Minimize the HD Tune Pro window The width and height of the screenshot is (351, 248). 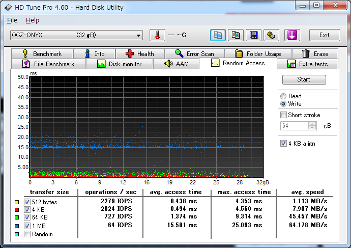tap(303, 6)
